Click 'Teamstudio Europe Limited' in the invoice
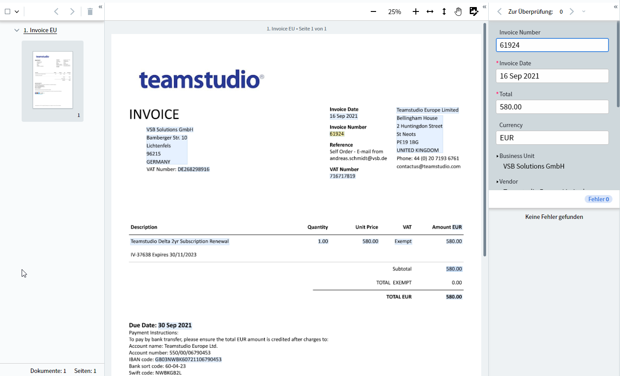Viewport: 620px width, 376px height. [427, 110]
